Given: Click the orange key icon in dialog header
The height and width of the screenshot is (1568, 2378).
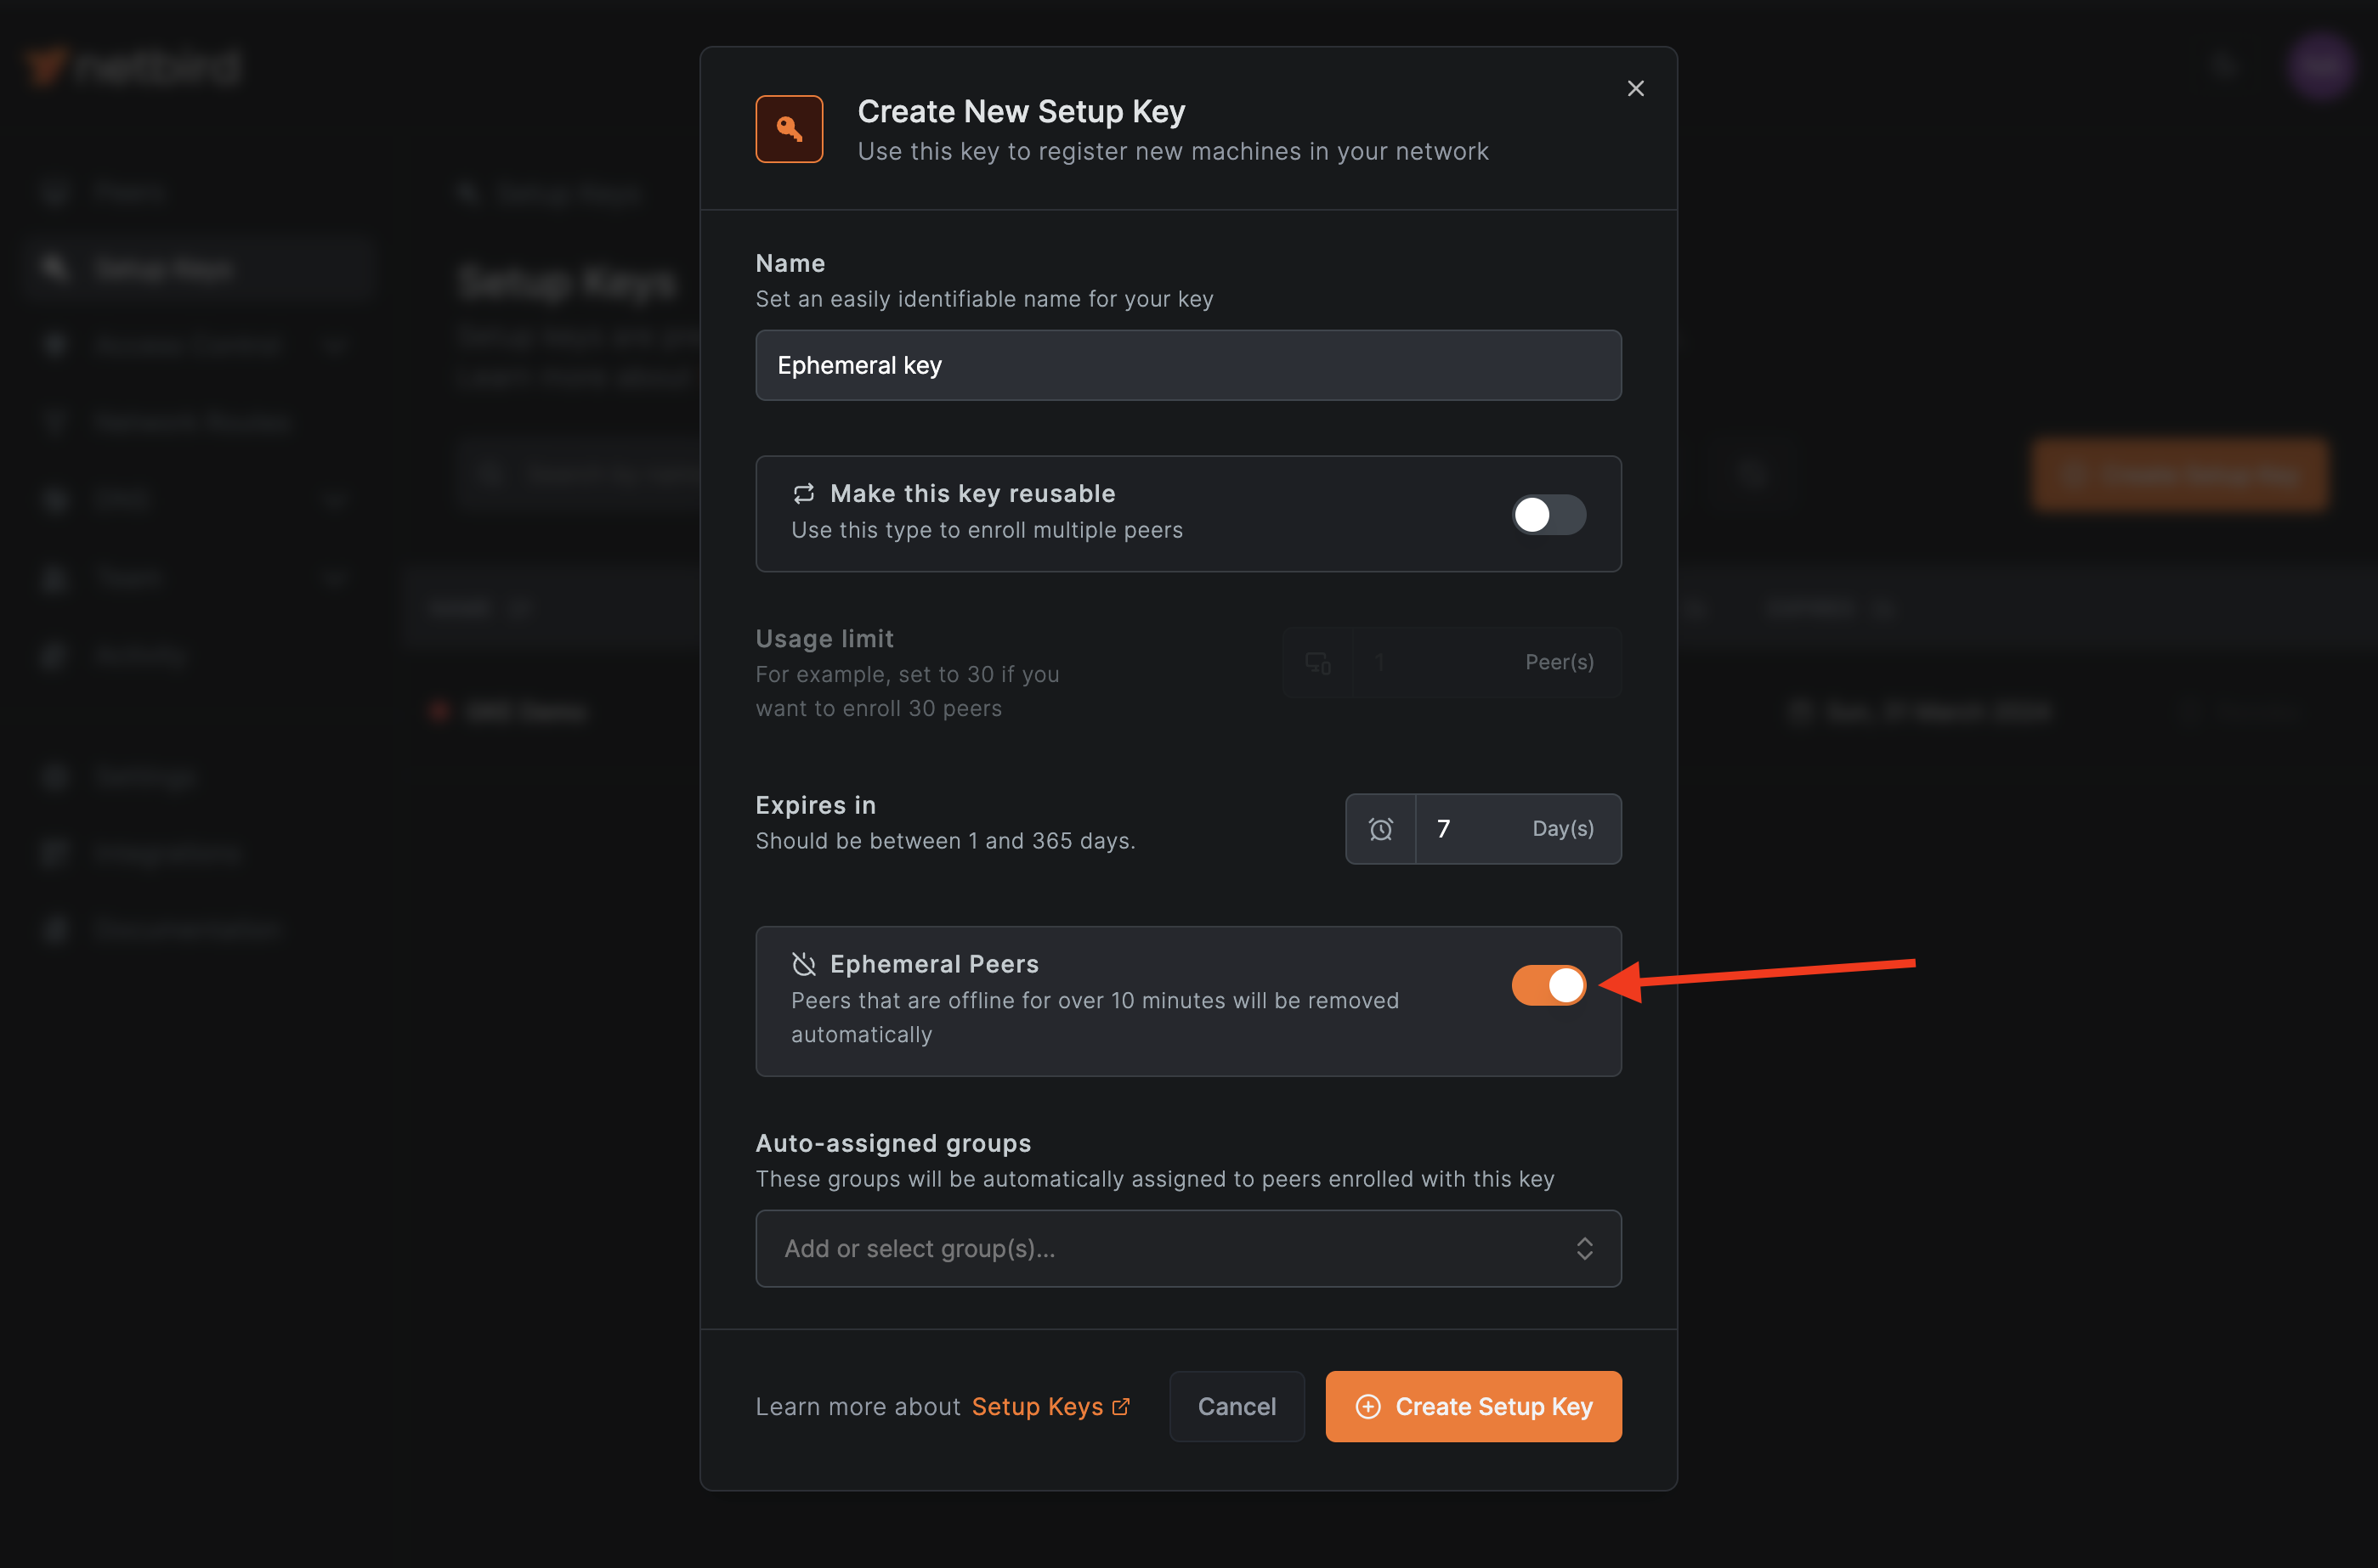Looking at the screenshot, I should tap(790, 128).
